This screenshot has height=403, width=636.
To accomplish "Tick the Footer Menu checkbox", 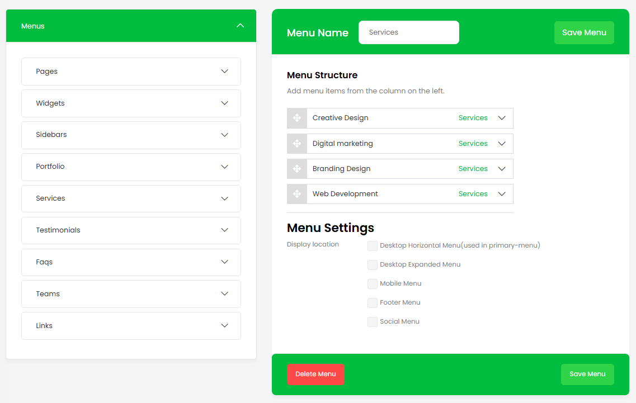I will pyautogui.click(x=373, y=303).
